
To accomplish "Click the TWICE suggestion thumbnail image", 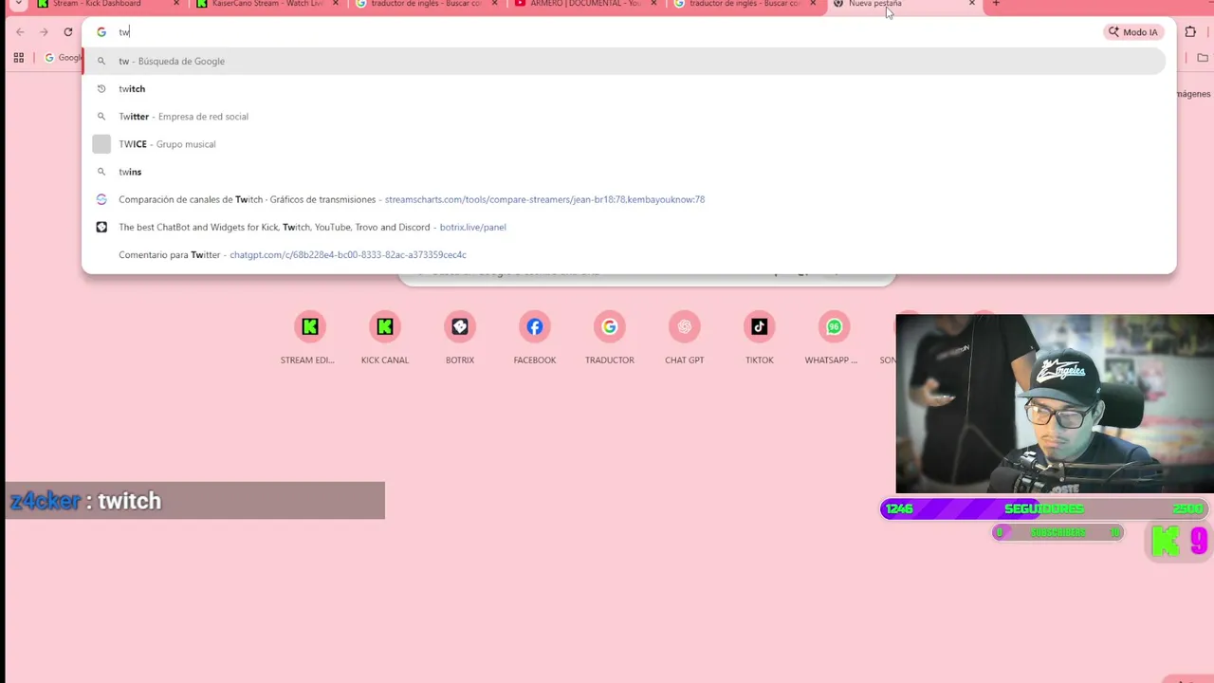I will pyautogui.click(x=101, y=144).
